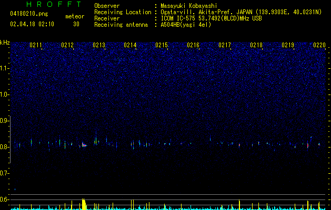Screen dimensions: 331x210
Task: Click the 0216 time marker
Action: [x=193, y=45]
